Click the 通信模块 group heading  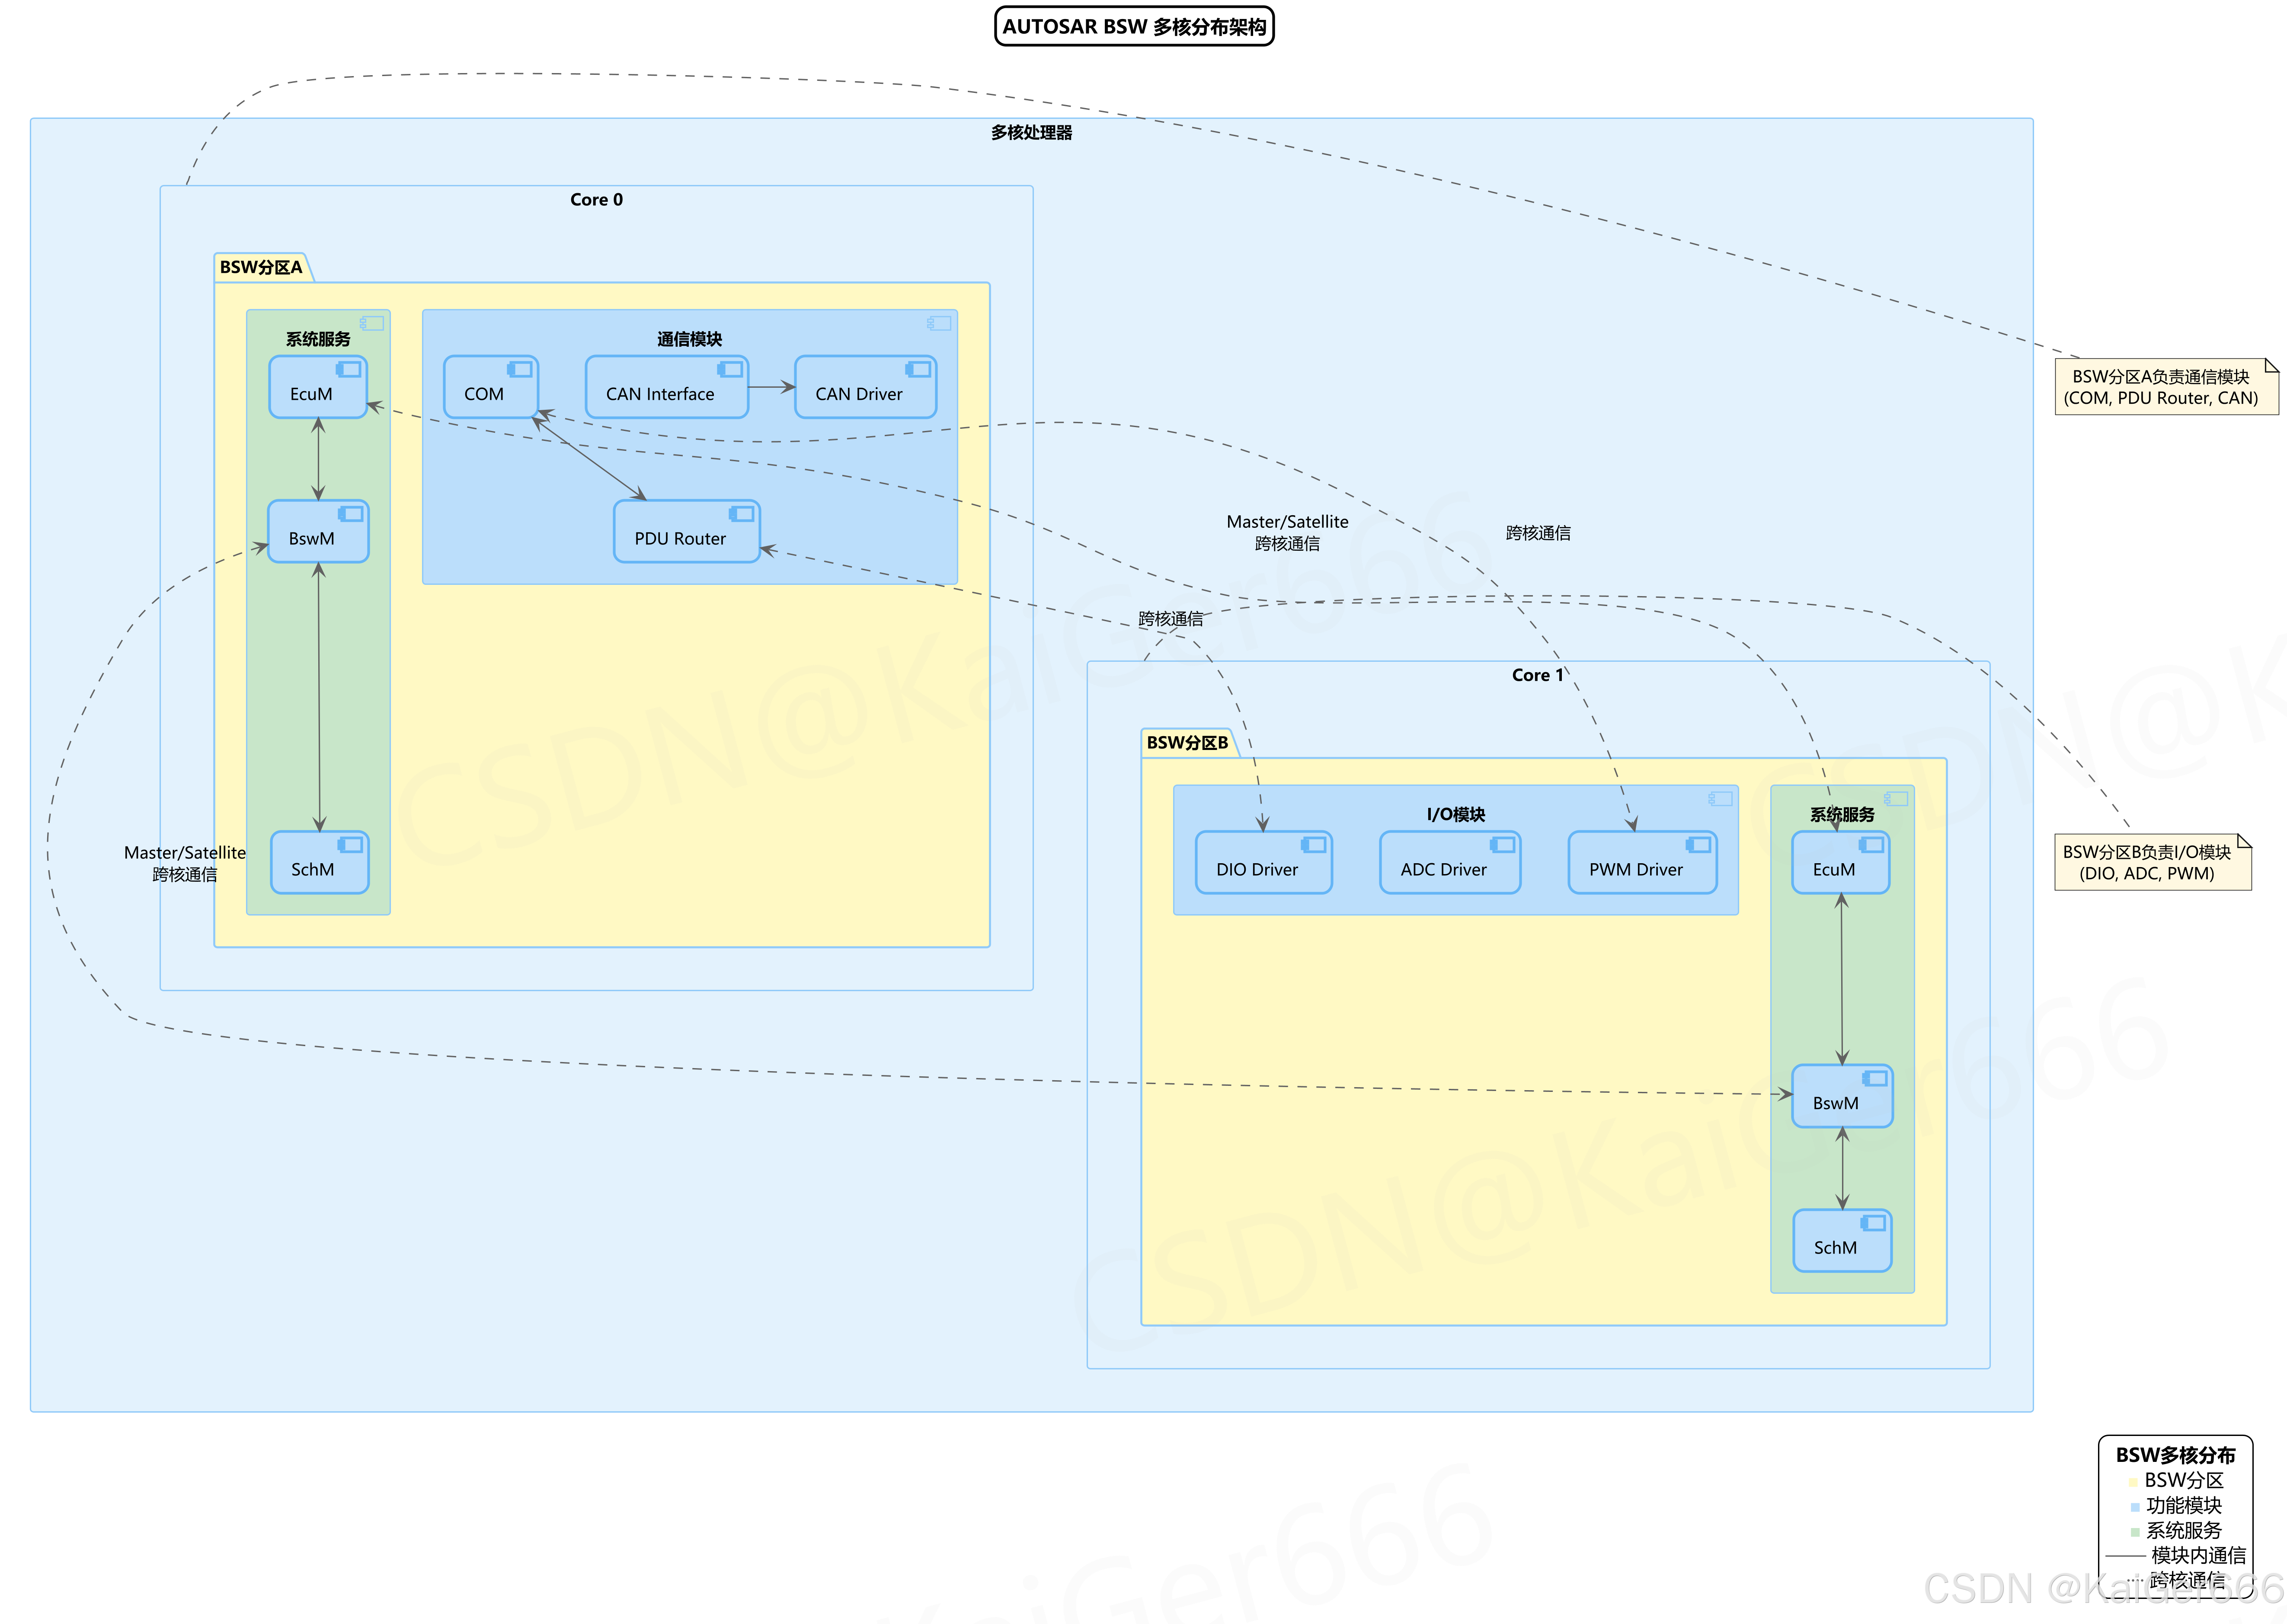tap(689, 339)
